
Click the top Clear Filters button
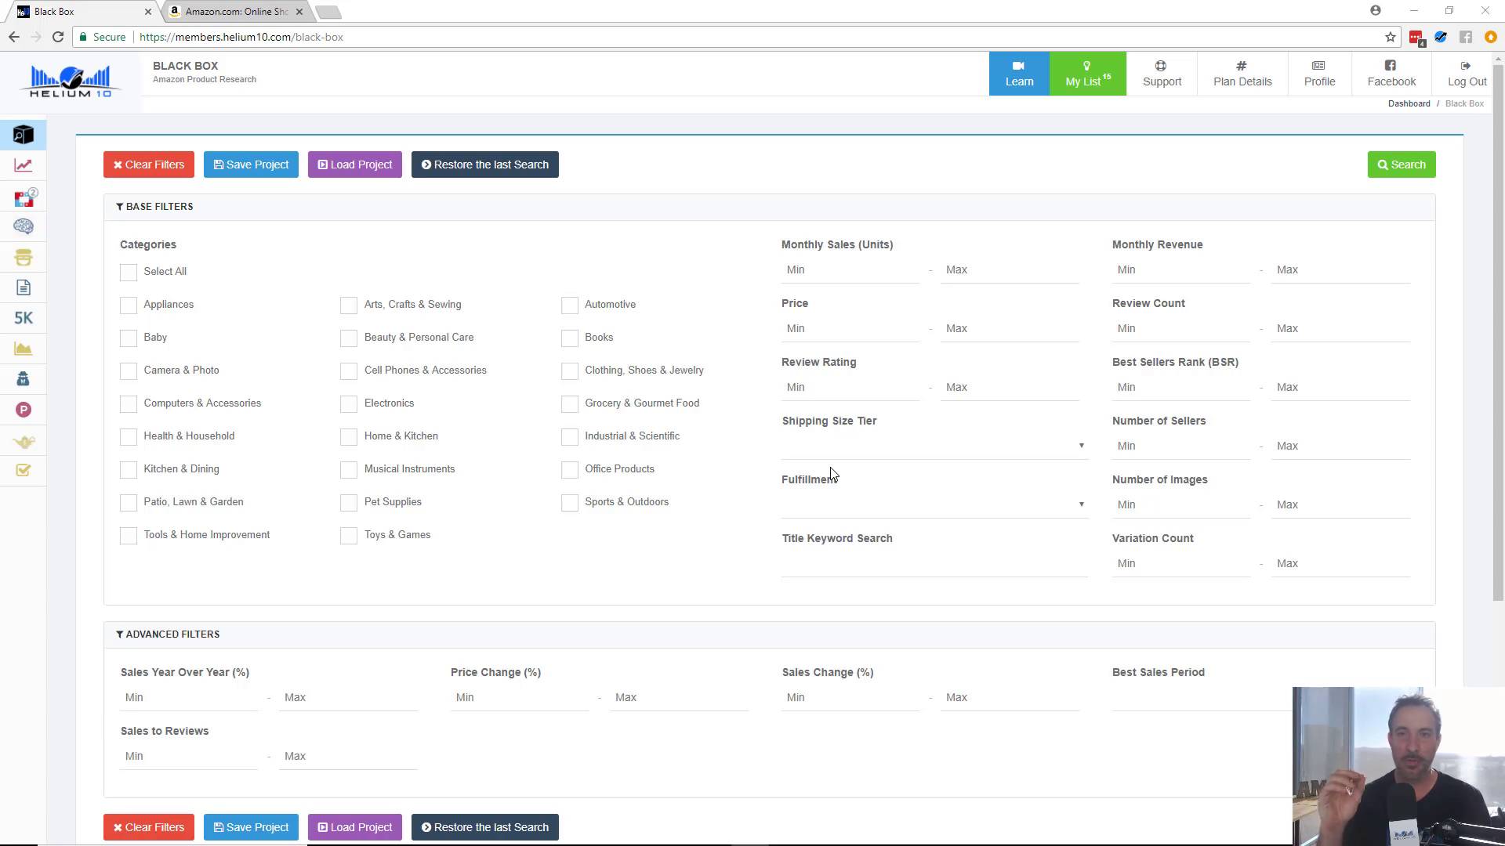149,164
